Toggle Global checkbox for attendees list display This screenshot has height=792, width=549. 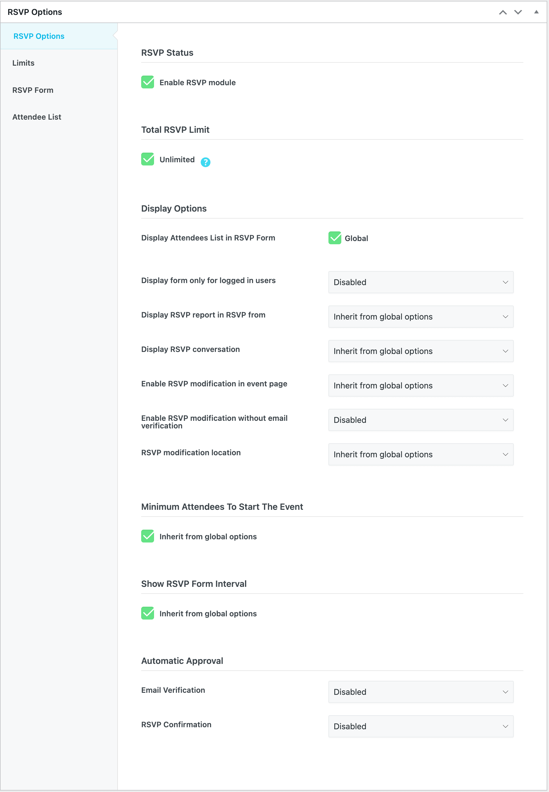(x=334, y=238)
